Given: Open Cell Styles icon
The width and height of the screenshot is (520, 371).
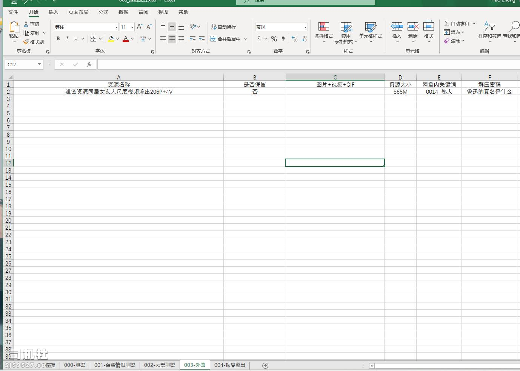Looking at the screenshot, I should click(371, 27).
